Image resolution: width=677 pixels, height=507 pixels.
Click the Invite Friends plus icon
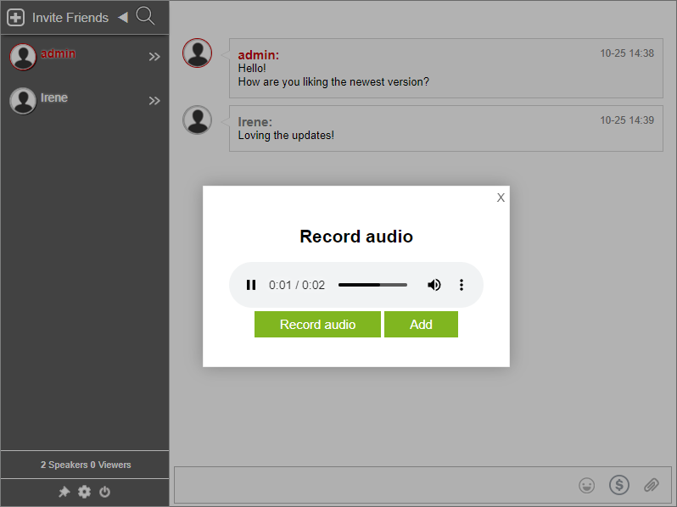point(15,18)
